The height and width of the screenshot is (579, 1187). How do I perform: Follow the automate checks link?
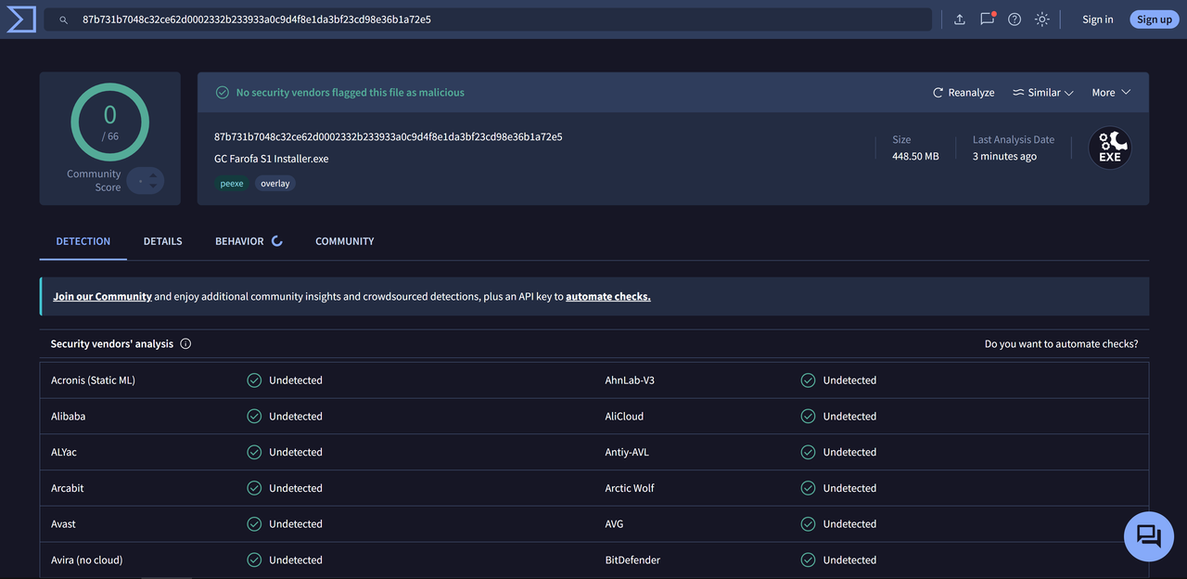point(608,297)
